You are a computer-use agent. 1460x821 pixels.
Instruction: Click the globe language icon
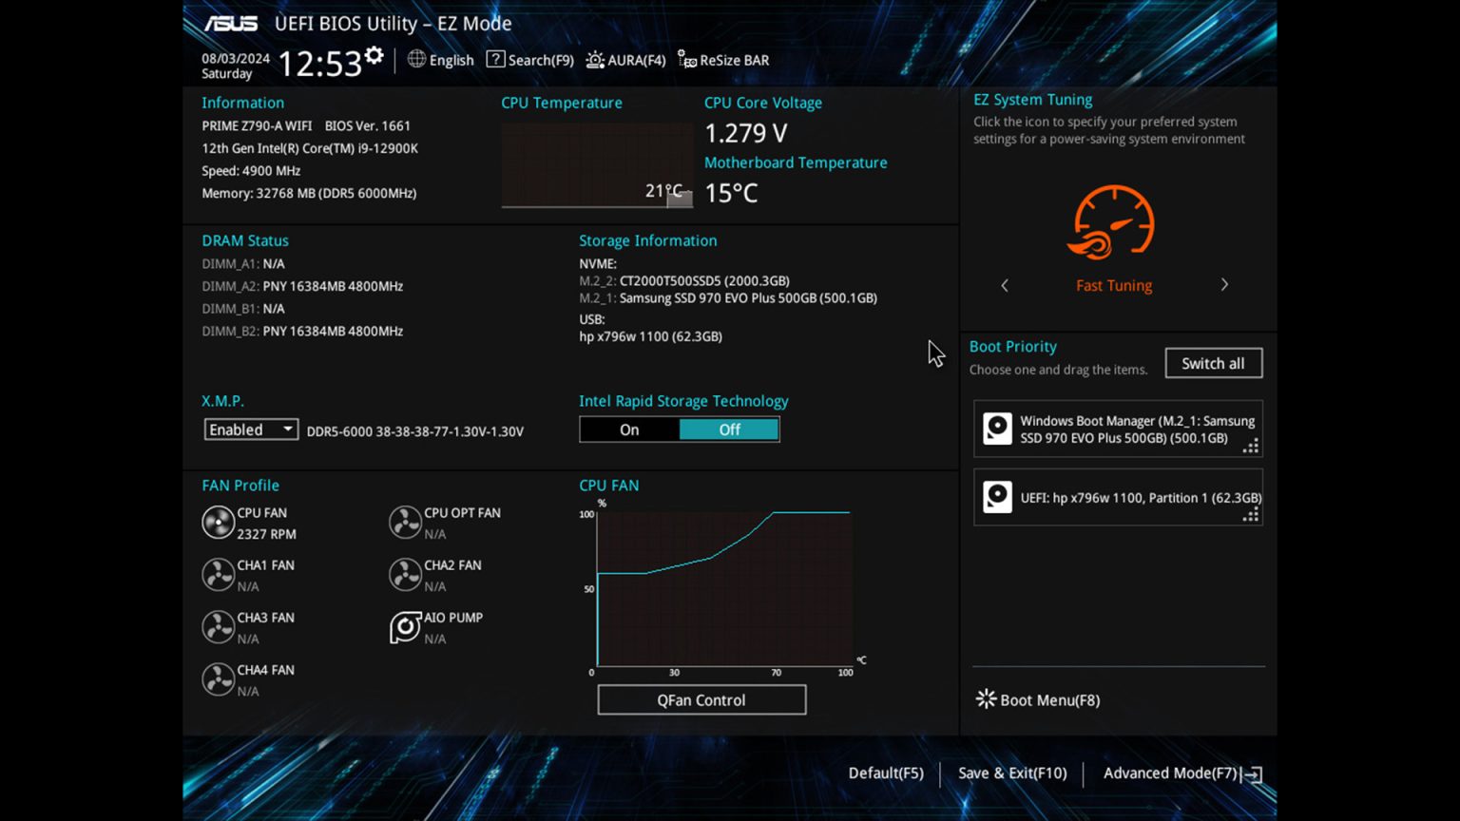416,59
